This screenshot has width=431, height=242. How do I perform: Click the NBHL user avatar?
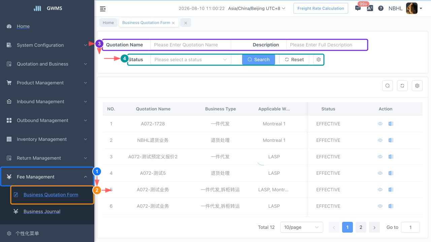(x=412, y=8)
